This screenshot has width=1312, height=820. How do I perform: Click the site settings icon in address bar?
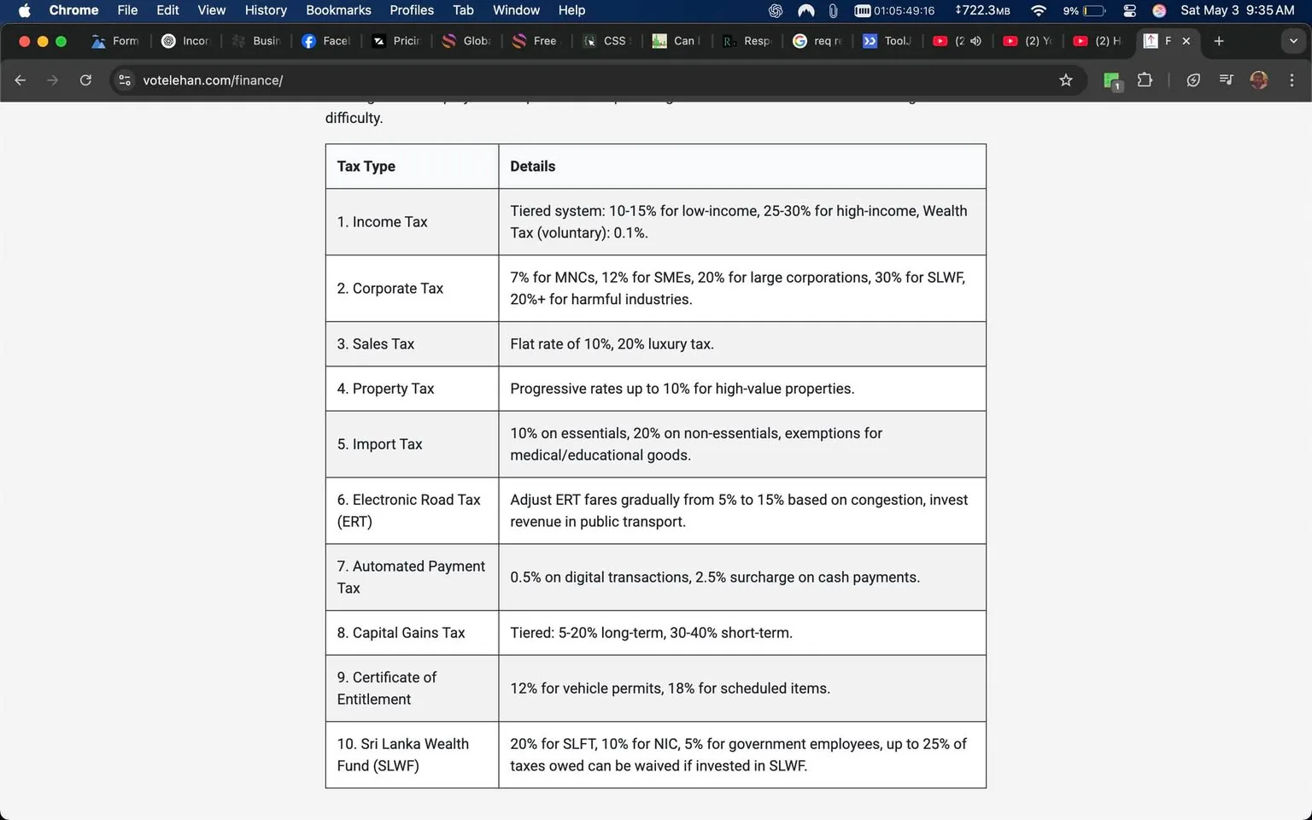coord(125,79)
